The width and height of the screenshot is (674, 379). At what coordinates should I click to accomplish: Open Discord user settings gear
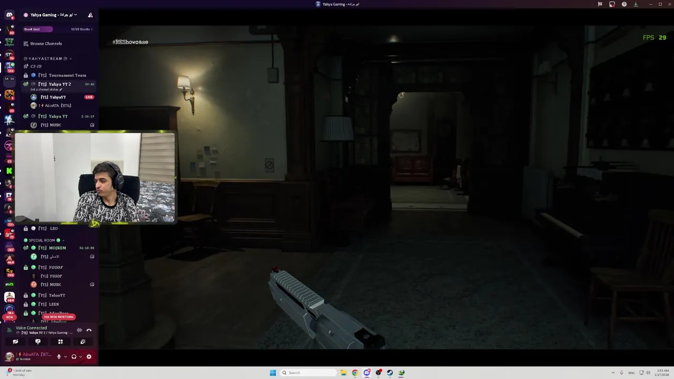click(89, 356)
